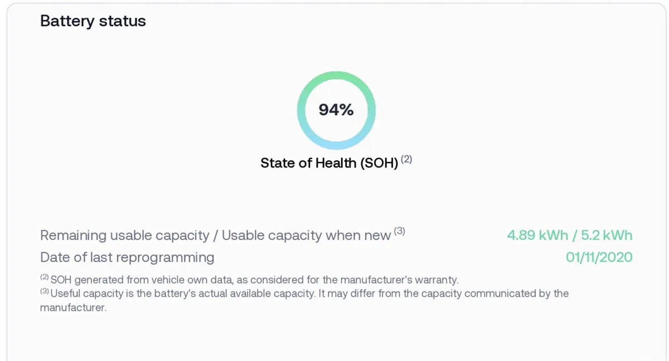Open footnote marker (3) after 'when new'
Viewport: 669px width, 361px height.
point(399,231)
